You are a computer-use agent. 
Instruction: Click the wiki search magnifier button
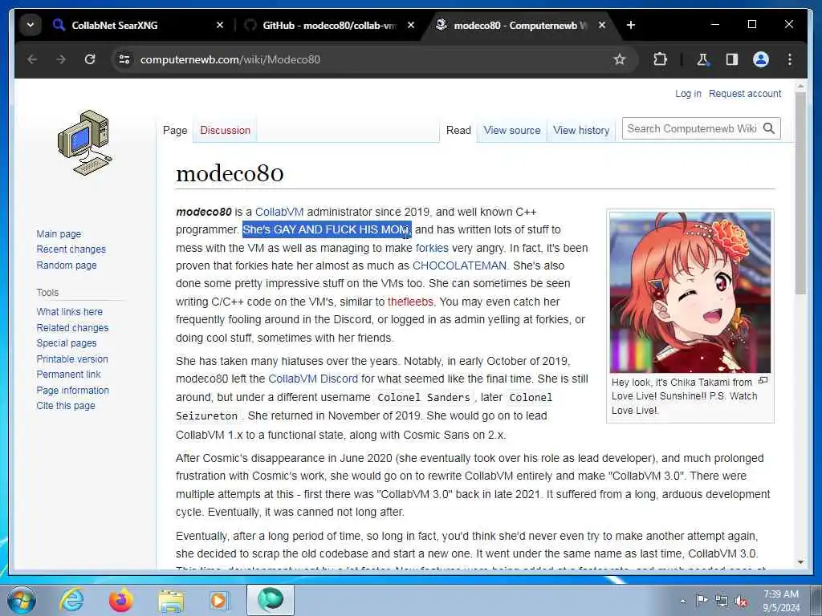tap(769, 128)
